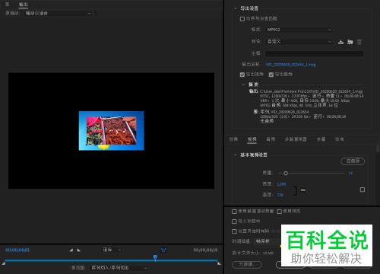
Task: Click the 匹配源 button
Action: tap(353, 161)
